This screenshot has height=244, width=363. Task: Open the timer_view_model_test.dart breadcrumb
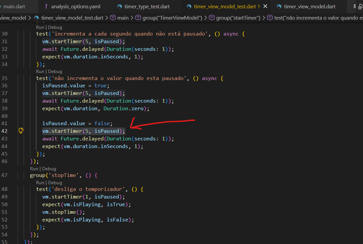(x=72, y=18)
